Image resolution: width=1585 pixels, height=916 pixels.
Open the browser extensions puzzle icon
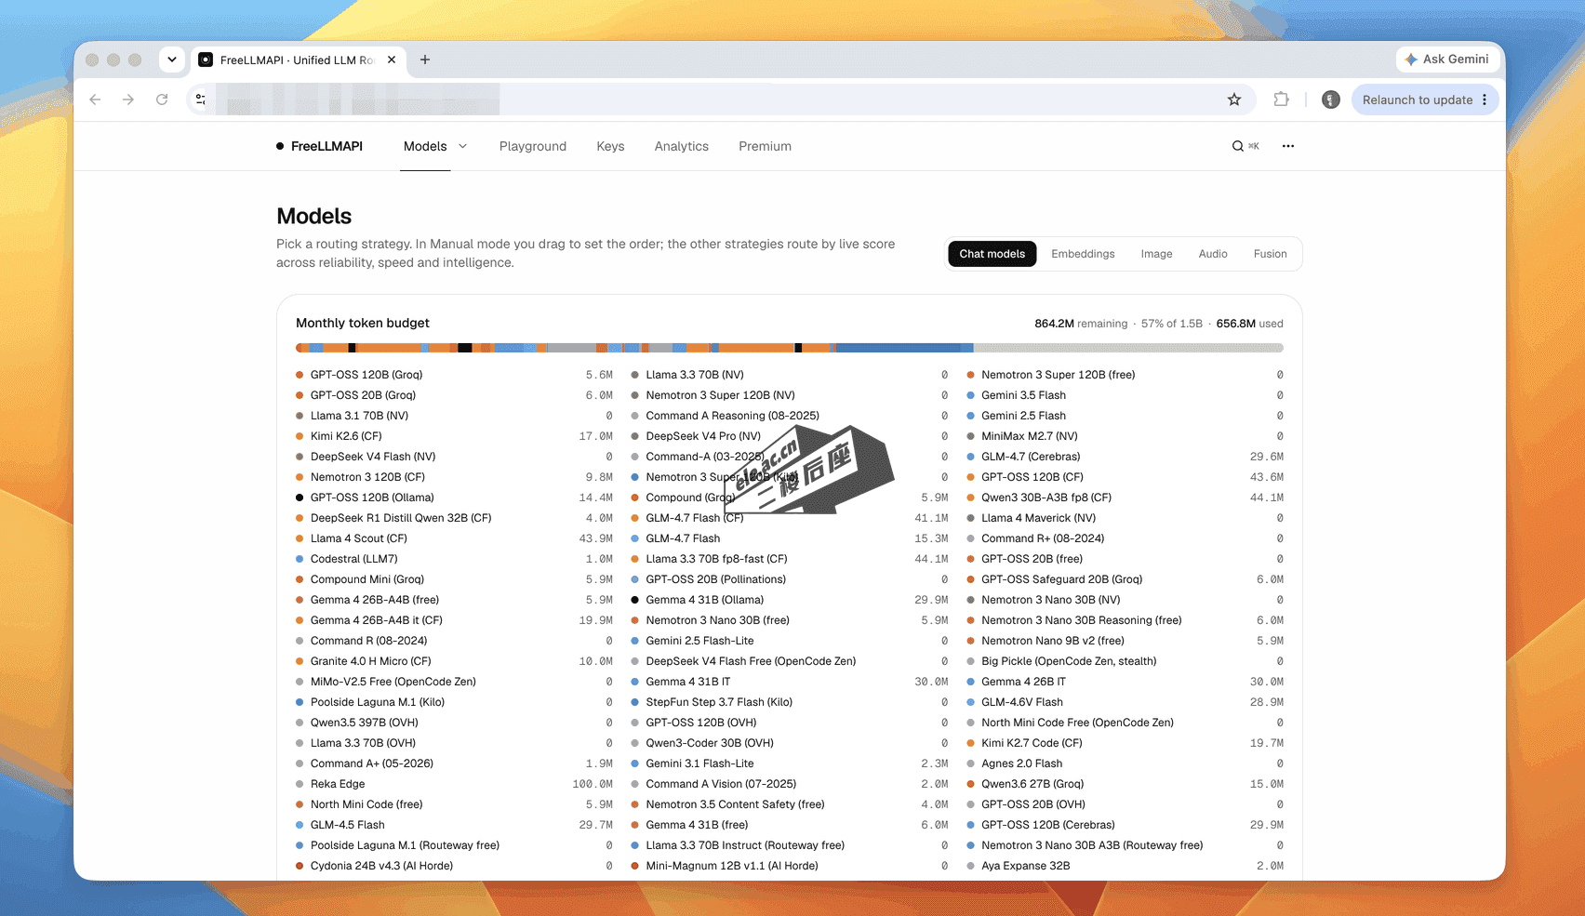[x=1281, y=100]
